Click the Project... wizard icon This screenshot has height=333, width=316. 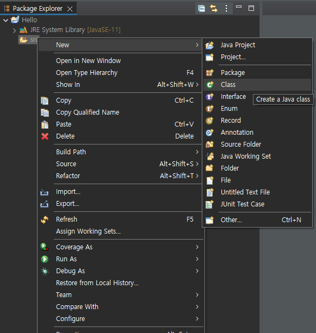coord(209,57)
